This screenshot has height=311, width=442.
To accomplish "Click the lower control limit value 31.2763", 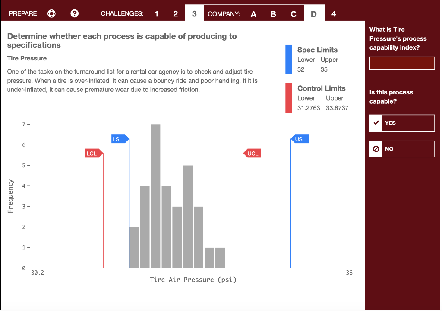I will (x=309, y=108).
